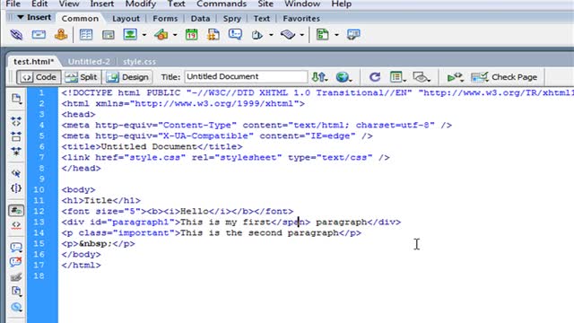Refresh Design view
The height and width of the screenshot is (323, 574).
[x=375, y=77]
